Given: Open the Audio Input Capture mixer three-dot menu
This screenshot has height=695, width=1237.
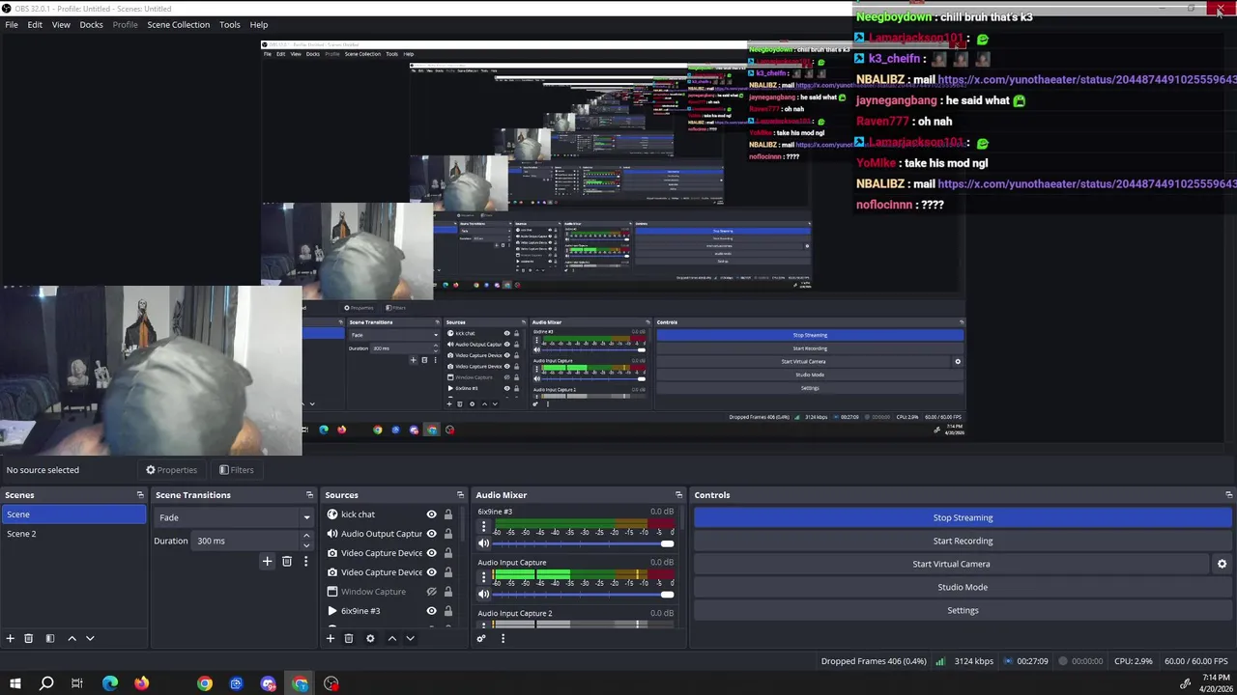Looking at the screenshot, I should [x=484, y=577].
